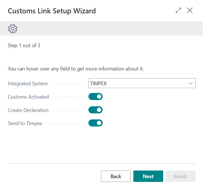Click the Customs Activated label

28,97
